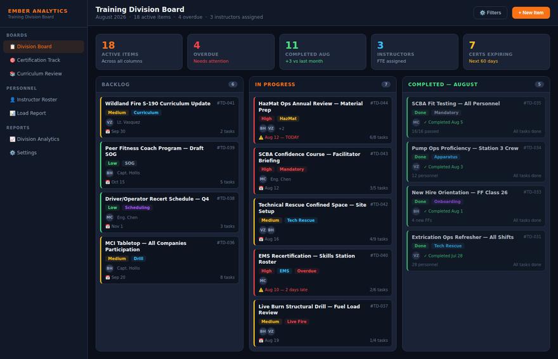Image resolution: width=558 pixels, height=359 pixels.
Task: Click the In Progress count badge
Action: click(x=386, y=84)
